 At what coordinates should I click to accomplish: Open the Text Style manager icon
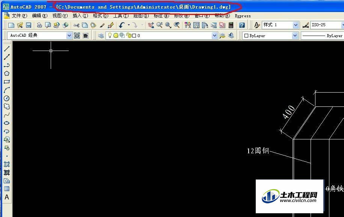click(257, 25)
